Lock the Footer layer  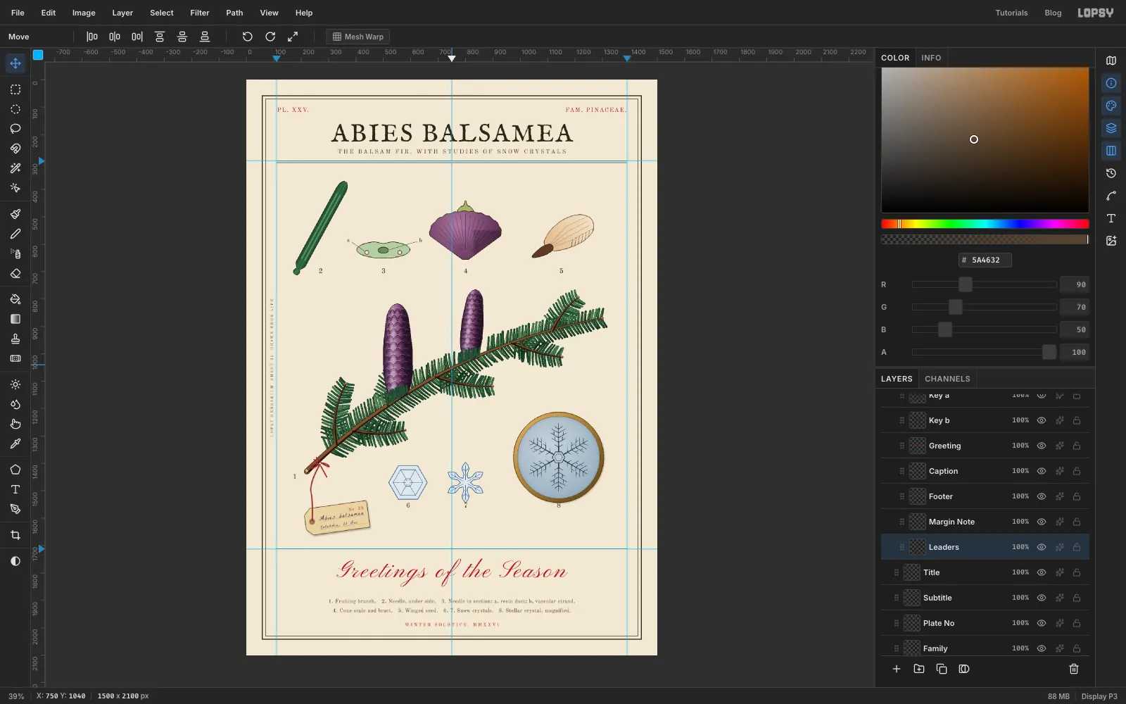(x=1077, y=496)
